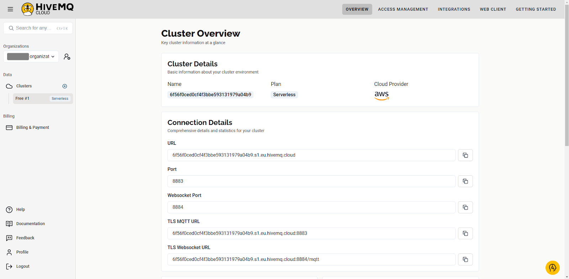Open the Help link

click(x=21, y=209)
